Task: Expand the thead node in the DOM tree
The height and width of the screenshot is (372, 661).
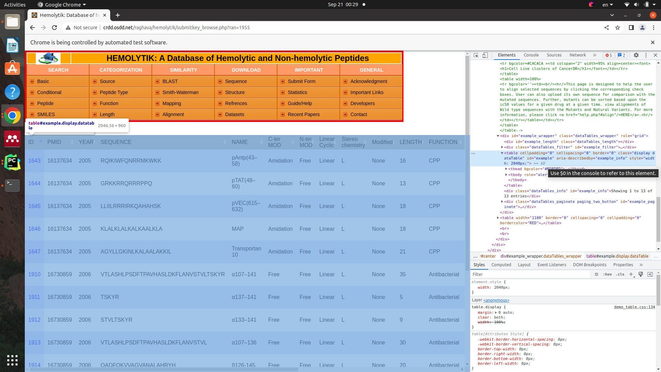Action: [506, 169]
